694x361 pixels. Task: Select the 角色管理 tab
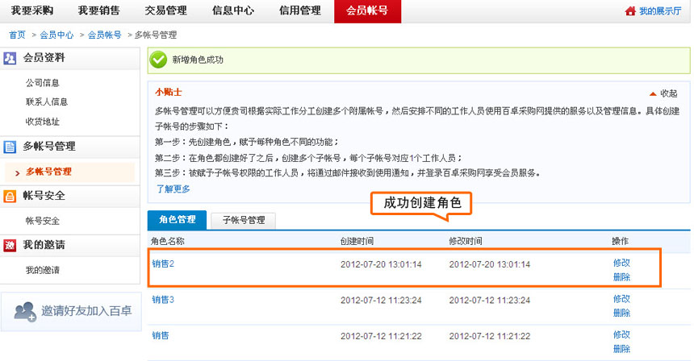(177, 219)
